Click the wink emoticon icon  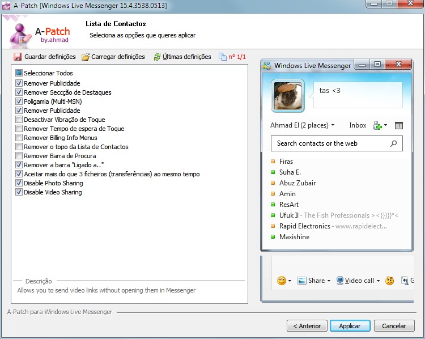(x=389, y=281)
